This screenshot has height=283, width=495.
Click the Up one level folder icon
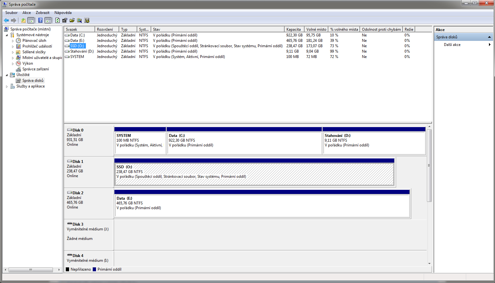23,21
